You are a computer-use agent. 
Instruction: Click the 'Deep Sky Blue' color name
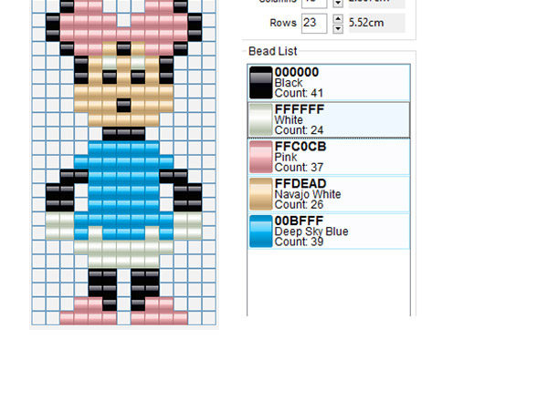311,231
